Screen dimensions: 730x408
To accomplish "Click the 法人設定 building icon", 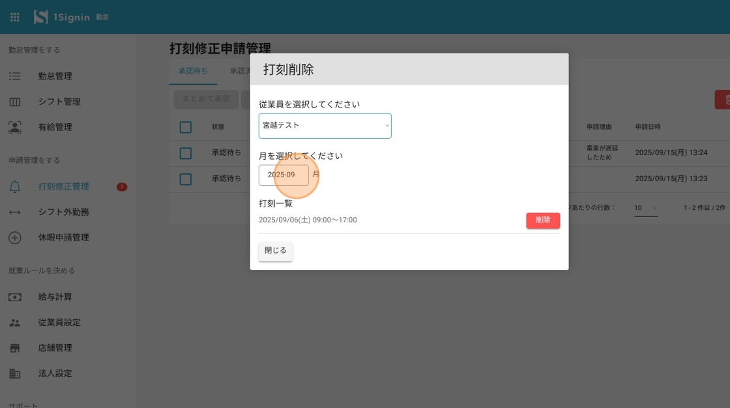I will coord(15,373).
